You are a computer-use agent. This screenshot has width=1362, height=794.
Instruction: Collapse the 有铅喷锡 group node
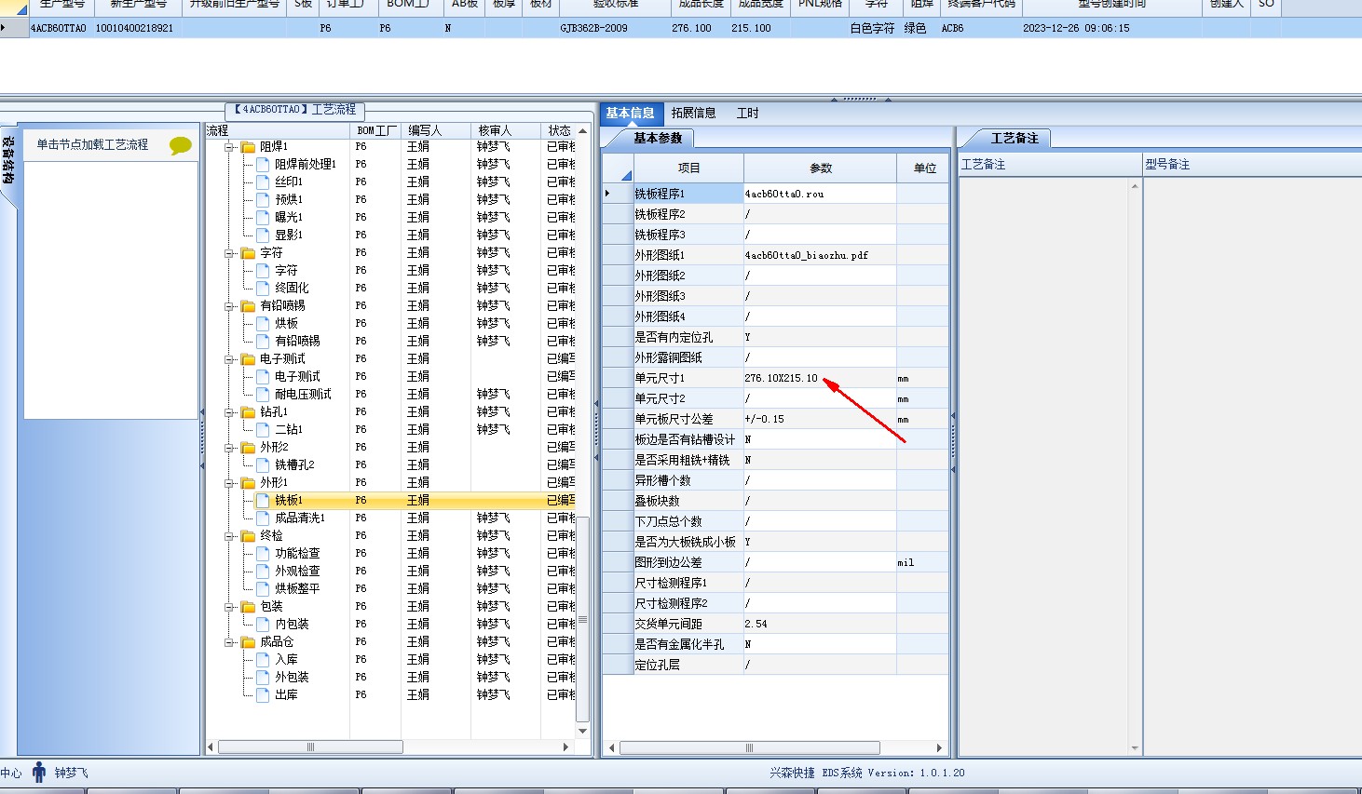point(229,306)
